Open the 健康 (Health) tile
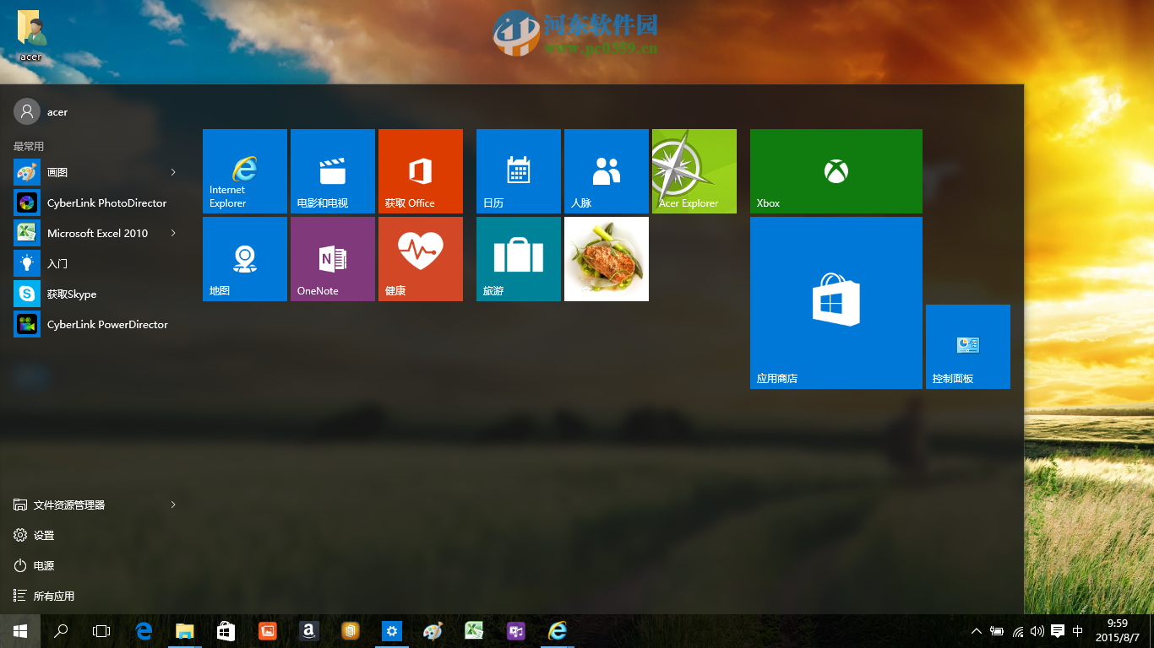The width and height of the screenshot is (1154, 648). 420,258
